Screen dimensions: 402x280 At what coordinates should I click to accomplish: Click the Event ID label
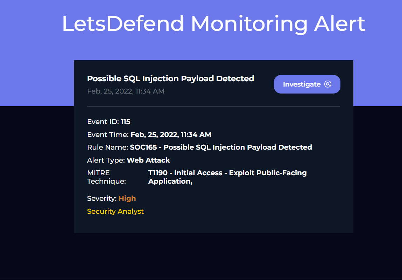pos(103,122)
